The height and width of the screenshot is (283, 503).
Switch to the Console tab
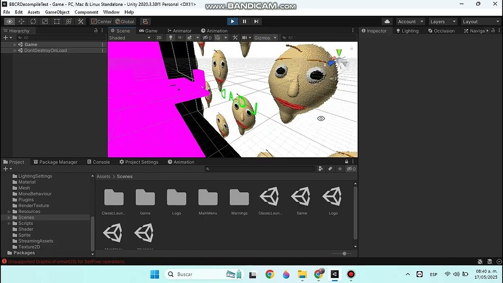[x=98, y=162]
